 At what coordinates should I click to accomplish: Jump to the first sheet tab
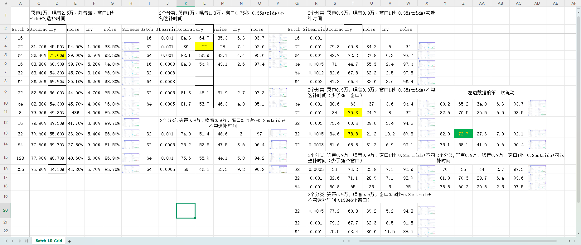click(6, 241)
